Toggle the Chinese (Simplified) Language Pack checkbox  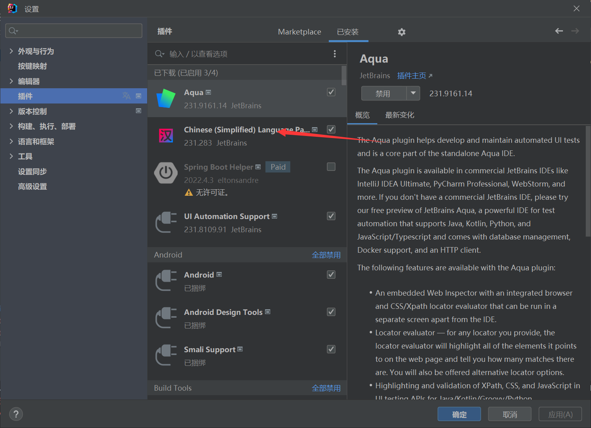tap(331, 129)
